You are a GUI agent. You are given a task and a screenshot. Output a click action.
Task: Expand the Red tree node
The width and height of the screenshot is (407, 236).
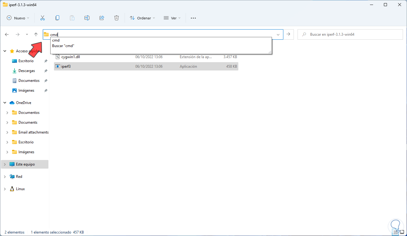5,177
